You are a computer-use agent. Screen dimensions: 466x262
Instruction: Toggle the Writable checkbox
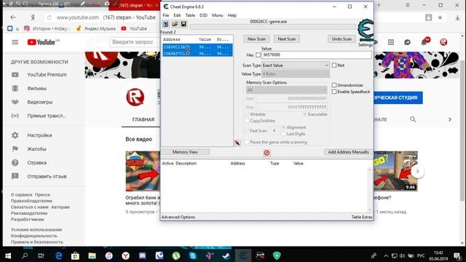[x=247, y=114]
